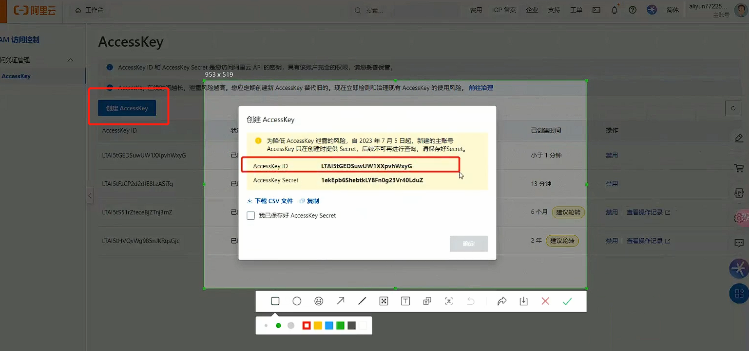
Task: Click the 确定 button in the dialog
Action: click(469, 244)
